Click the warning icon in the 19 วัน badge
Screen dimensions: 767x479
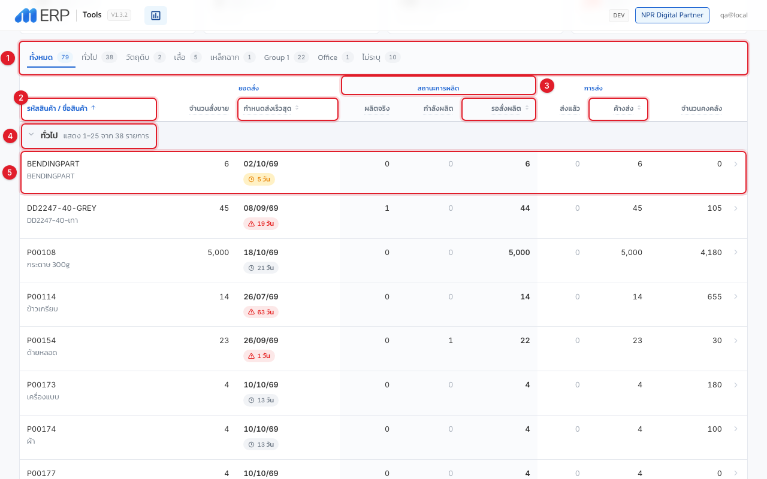click(x=252, y=223)
